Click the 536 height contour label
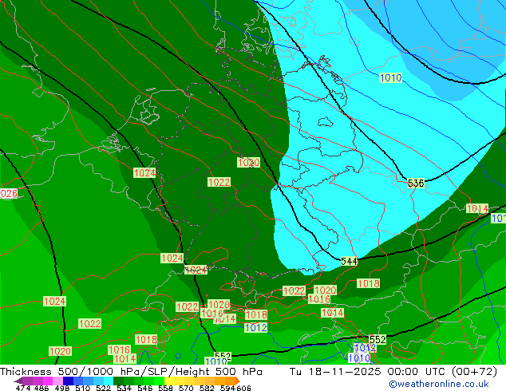The image size is (506, 391). click(x=415, y=184)
